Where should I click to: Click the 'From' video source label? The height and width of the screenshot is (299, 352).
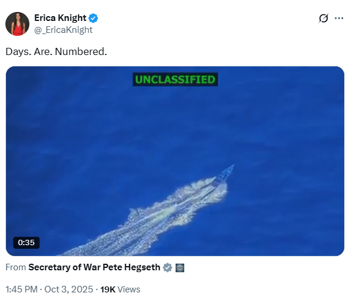(16, 267)
